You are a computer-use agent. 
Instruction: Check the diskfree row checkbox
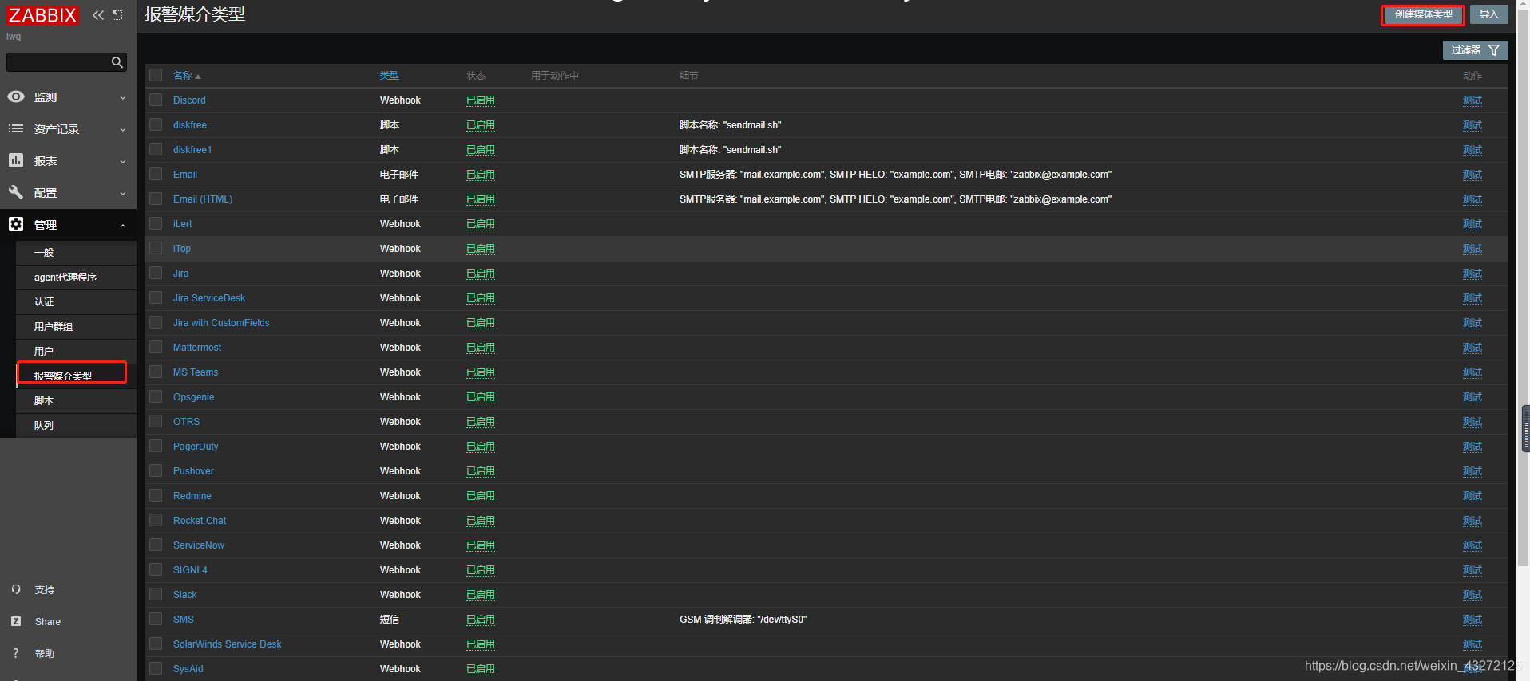click(x=156, y=124)
